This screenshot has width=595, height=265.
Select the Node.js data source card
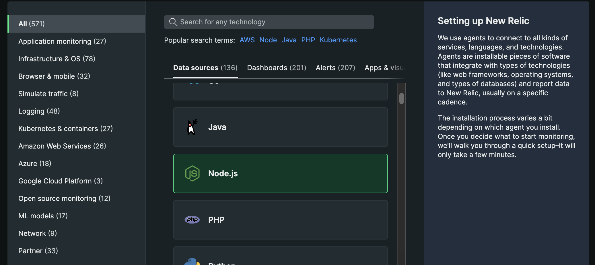pyautogui.click(x=281, y=173)
